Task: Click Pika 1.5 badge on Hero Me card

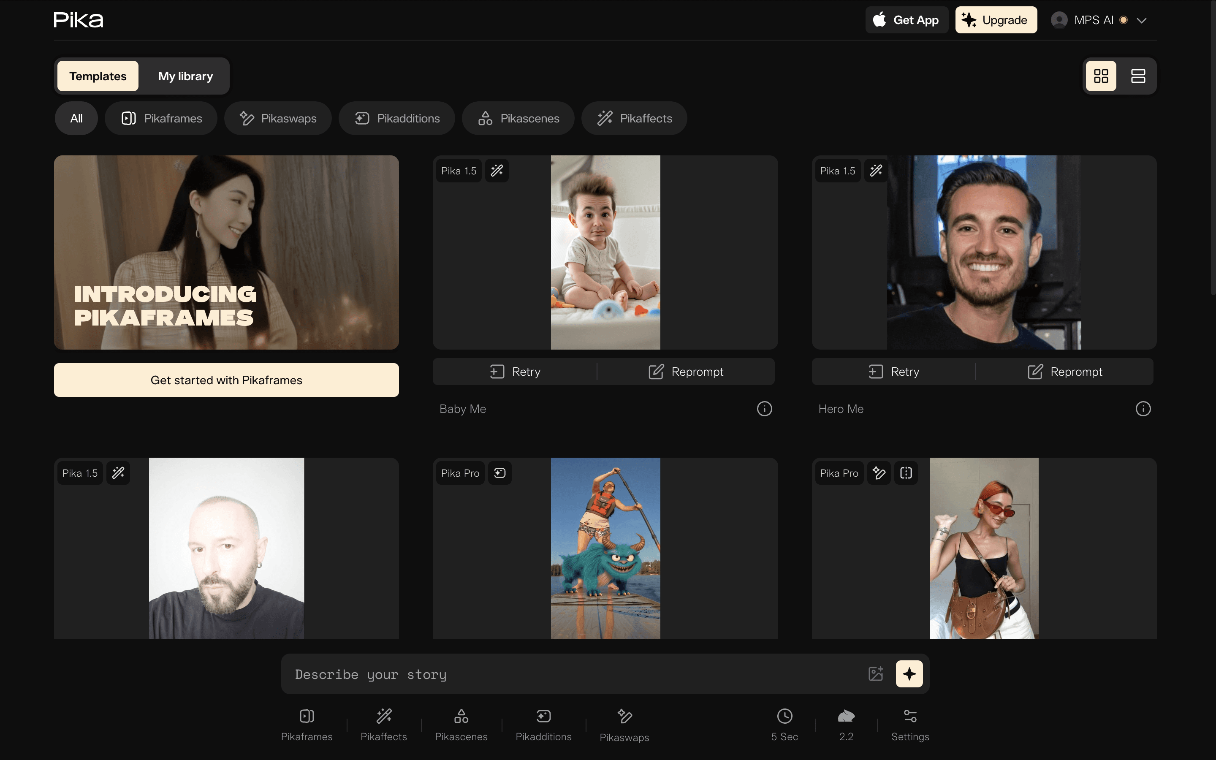Action: [x=838, y=171]
